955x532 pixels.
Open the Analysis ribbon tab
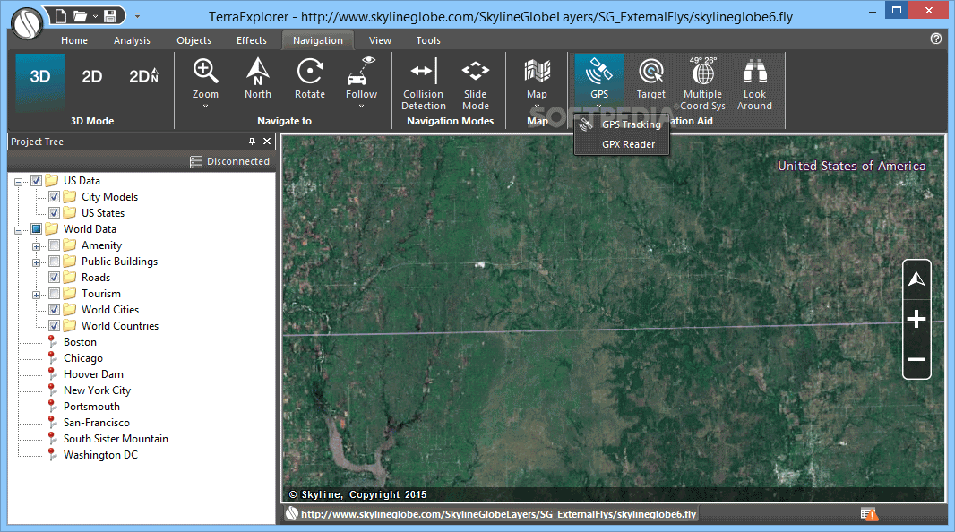(x=132, y=40)
